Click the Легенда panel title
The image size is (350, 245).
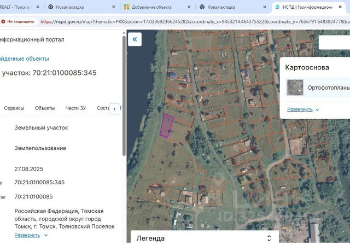coord(150,238)
